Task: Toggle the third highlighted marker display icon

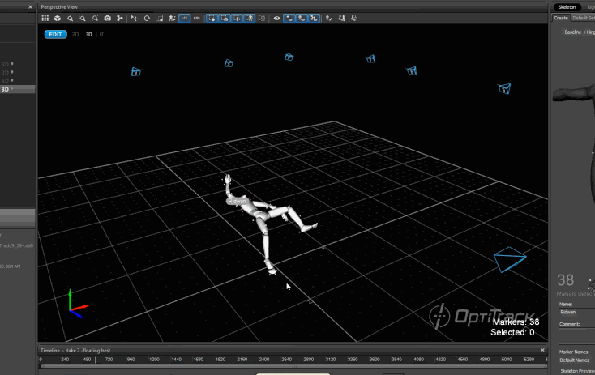Action: coord(314,18)
